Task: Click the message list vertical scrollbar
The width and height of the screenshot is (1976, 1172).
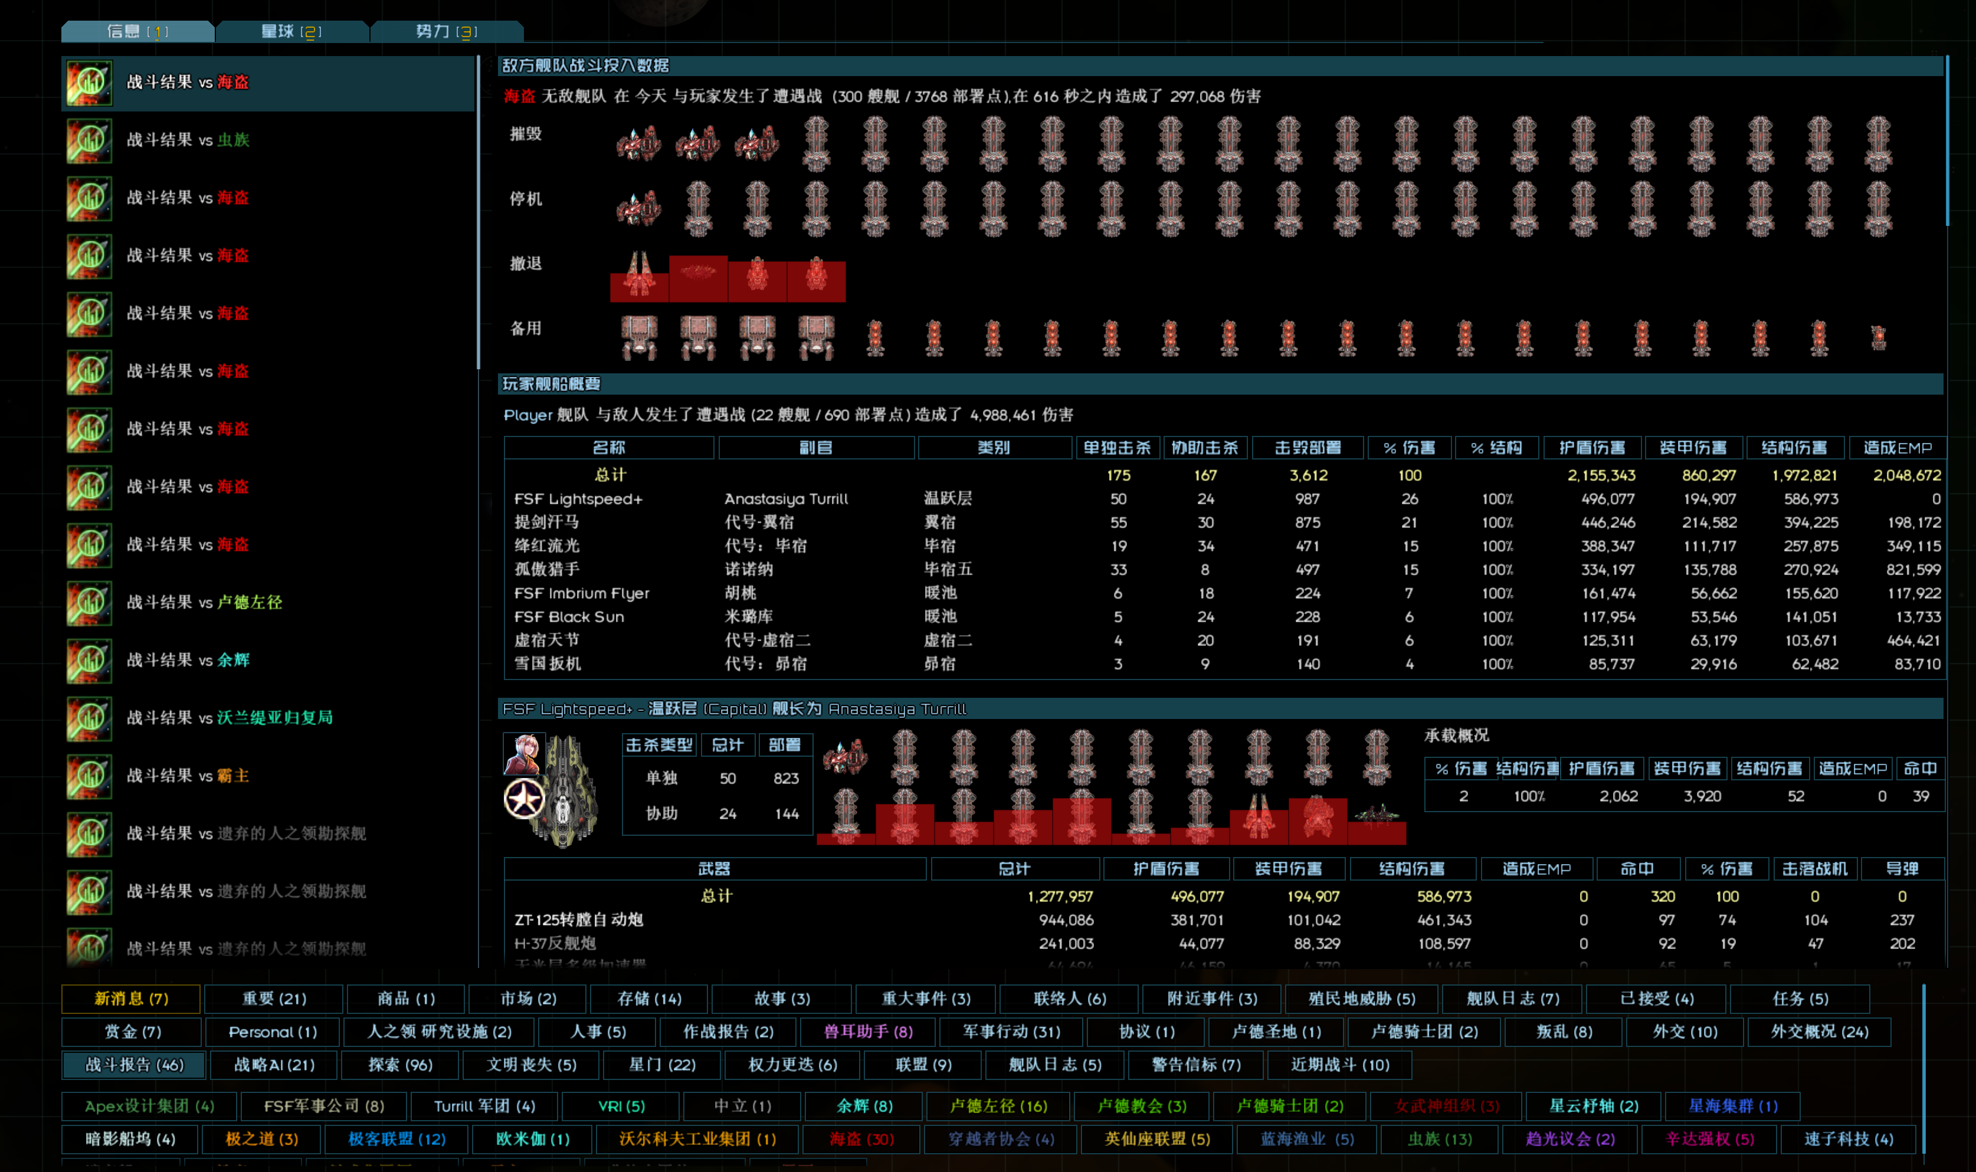Action: tap(478, 214)
